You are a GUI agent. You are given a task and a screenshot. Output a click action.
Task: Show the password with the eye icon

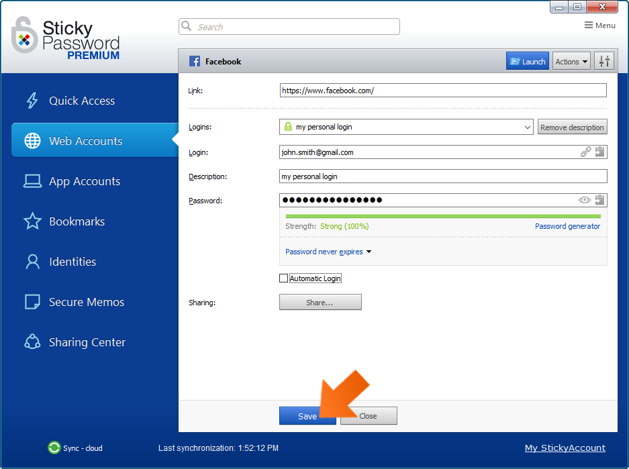pos(585,200)
